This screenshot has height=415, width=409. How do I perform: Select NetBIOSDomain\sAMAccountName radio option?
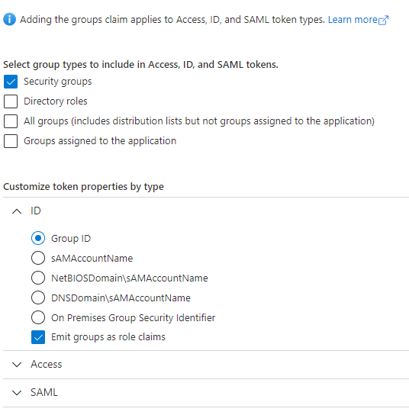38,278
